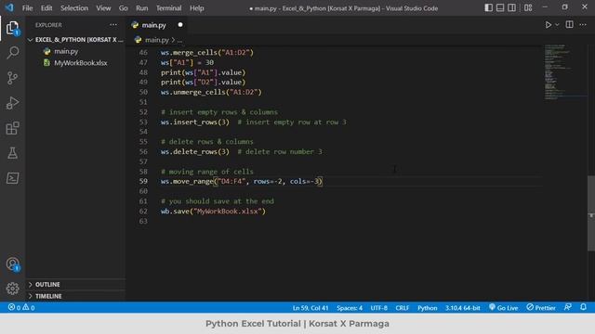Viewport: 595px width, 334px height.
Task: Change line endings via CRLF
Action: [x=403, y=308]
